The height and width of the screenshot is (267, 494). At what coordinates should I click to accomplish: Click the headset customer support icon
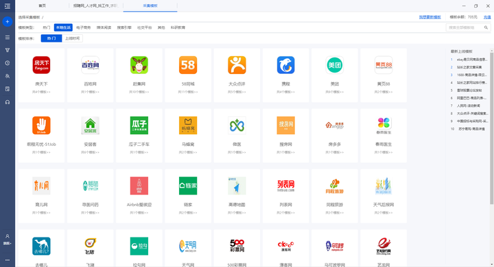(8, 102)
